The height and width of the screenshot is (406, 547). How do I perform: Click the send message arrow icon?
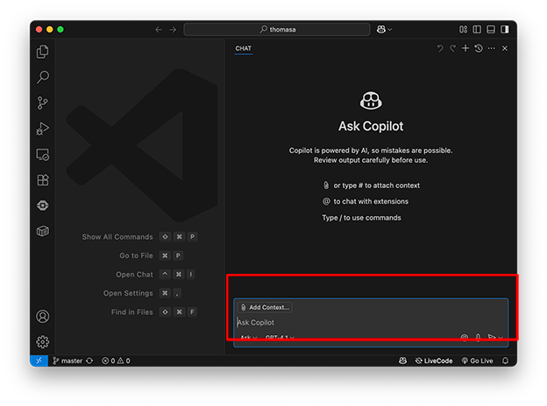(x=492, y=338)
